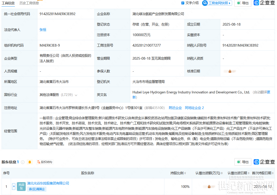Expand the 其他法律服务 industry chevron
This screenshot has width=277, height=195.
click(x=76, y=95)
